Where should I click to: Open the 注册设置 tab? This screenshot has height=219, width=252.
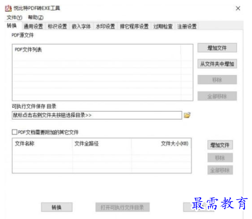coord(187,26)
